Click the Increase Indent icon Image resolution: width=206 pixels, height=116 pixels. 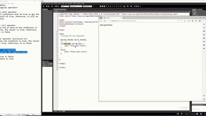[119, 6]
